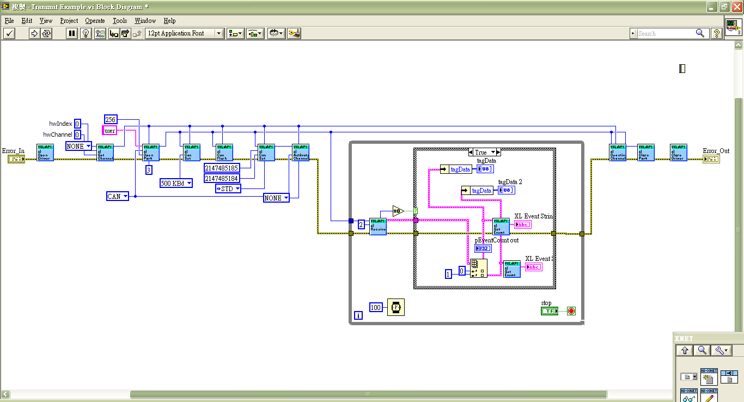Open the NONE enum constant near hwChannel
The width and height of the screenshot is (744, 402).
tap(79, 146)
